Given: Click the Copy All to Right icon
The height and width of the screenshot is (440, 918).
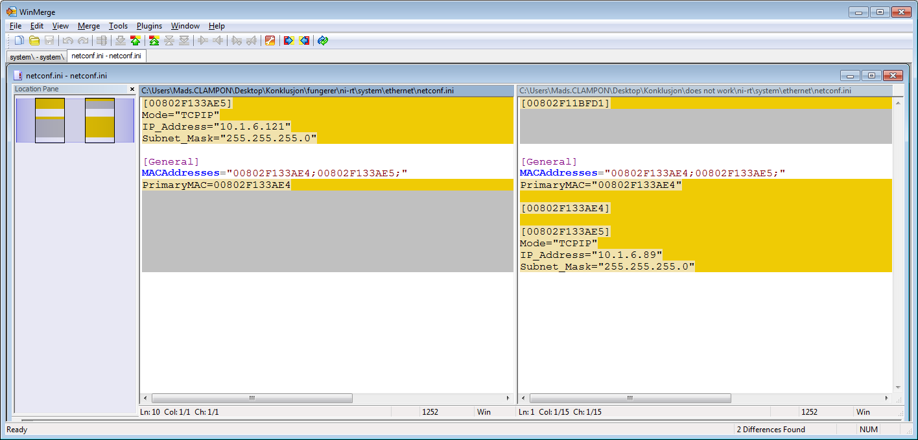Looking at the screenshot, I should coord(289,40).
